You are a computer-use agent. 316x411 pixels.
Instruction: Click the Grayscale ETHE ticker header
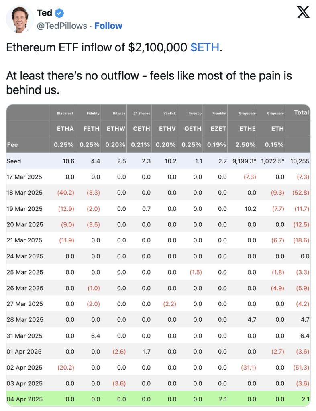pos(247,129)
